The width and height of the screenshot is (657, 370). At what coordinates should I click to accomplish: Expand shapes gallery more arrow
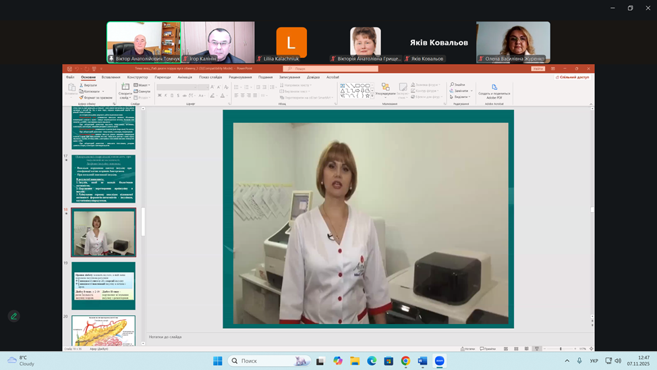point(372,96)
